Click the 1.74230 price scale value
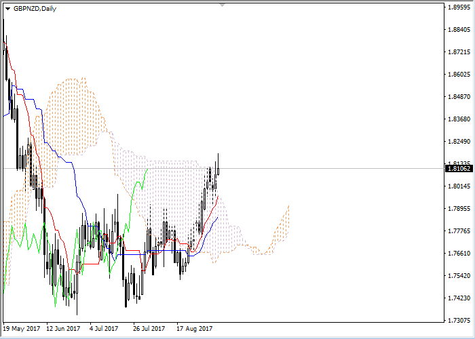 point(459,298)
